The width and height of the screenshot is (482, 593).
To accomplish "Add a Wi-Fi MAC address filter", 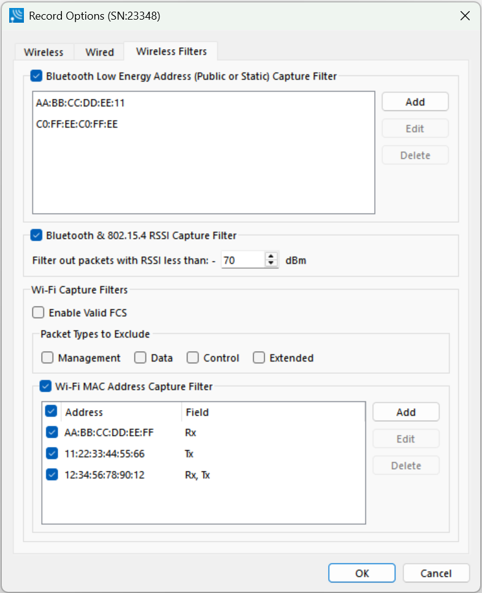I will pyautogui.click(x=406, y=412).
